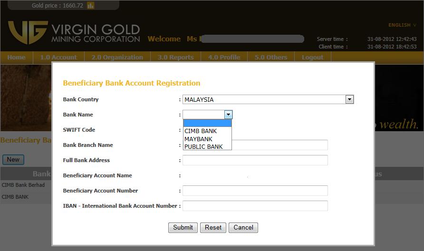Screen dimensions: 424x251
Task: Choose CIMB BANK from the list
Action: pos(207,131)
